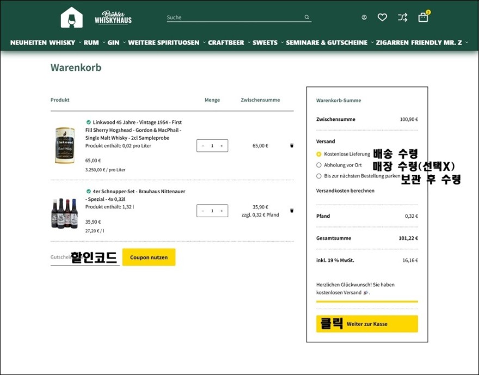The width and height of the screenshot is (479, 375).
Task: Expand the GIN menu dropdown arrow
Action: [124, 42]
